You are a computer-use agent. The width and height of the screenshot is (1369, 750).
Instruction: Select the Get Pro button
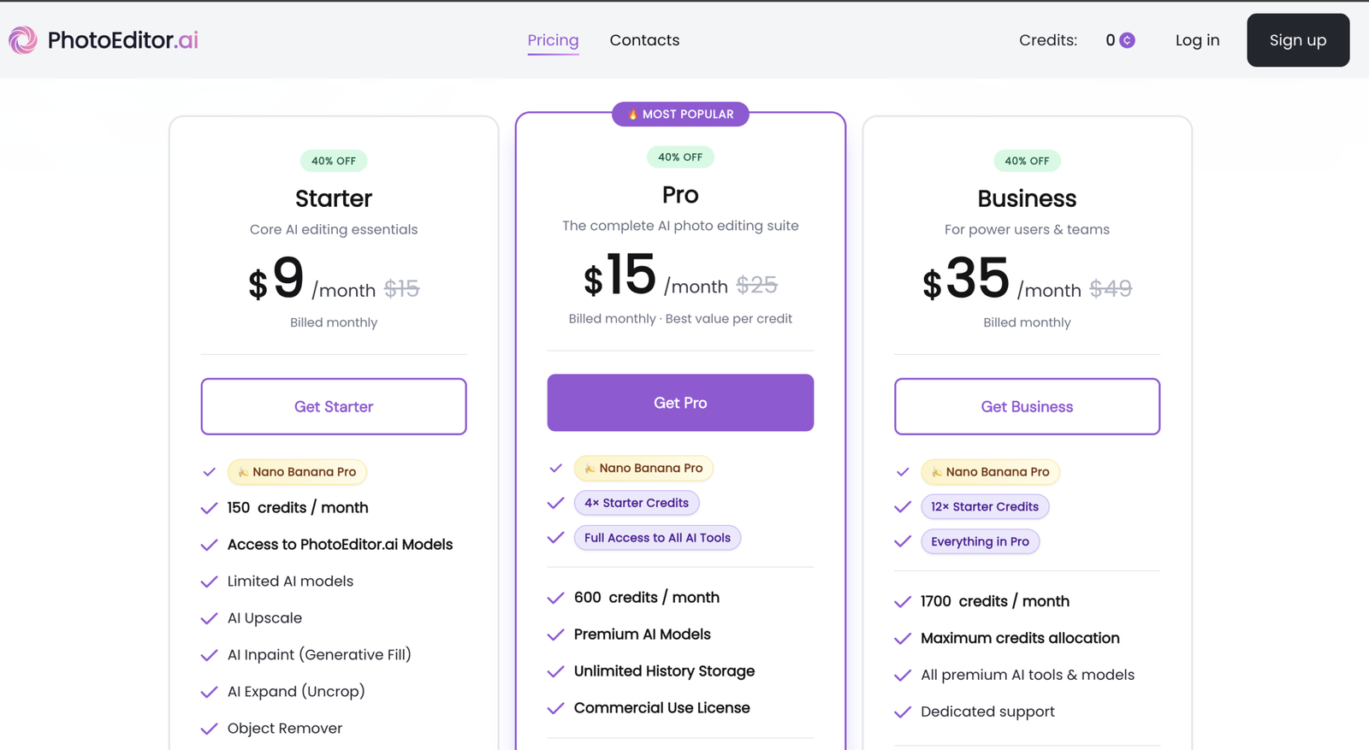(x=680, y=403)
